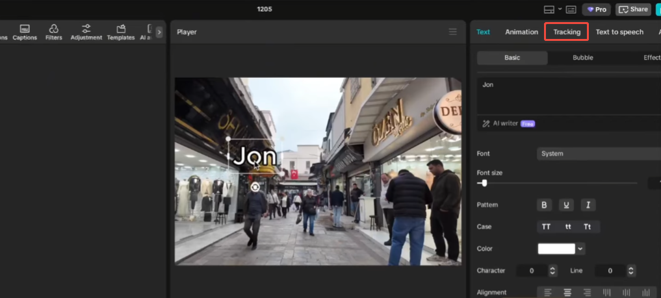Open the Font dropdown showing System

coord(599,154)
